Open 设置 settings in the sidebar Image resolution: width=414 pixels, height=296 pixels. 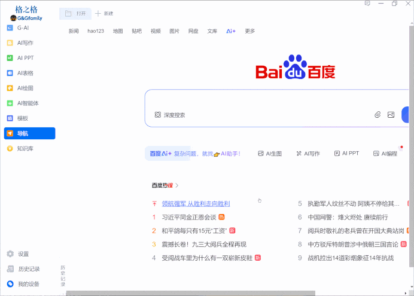23,254
